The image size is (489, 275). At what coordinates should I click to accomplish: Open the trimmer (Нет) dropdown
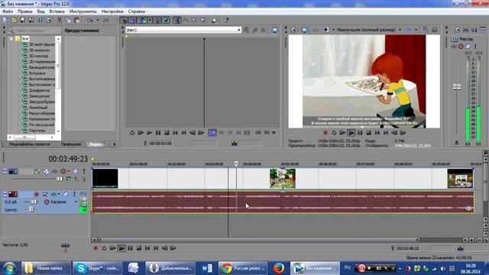[238, 30]
